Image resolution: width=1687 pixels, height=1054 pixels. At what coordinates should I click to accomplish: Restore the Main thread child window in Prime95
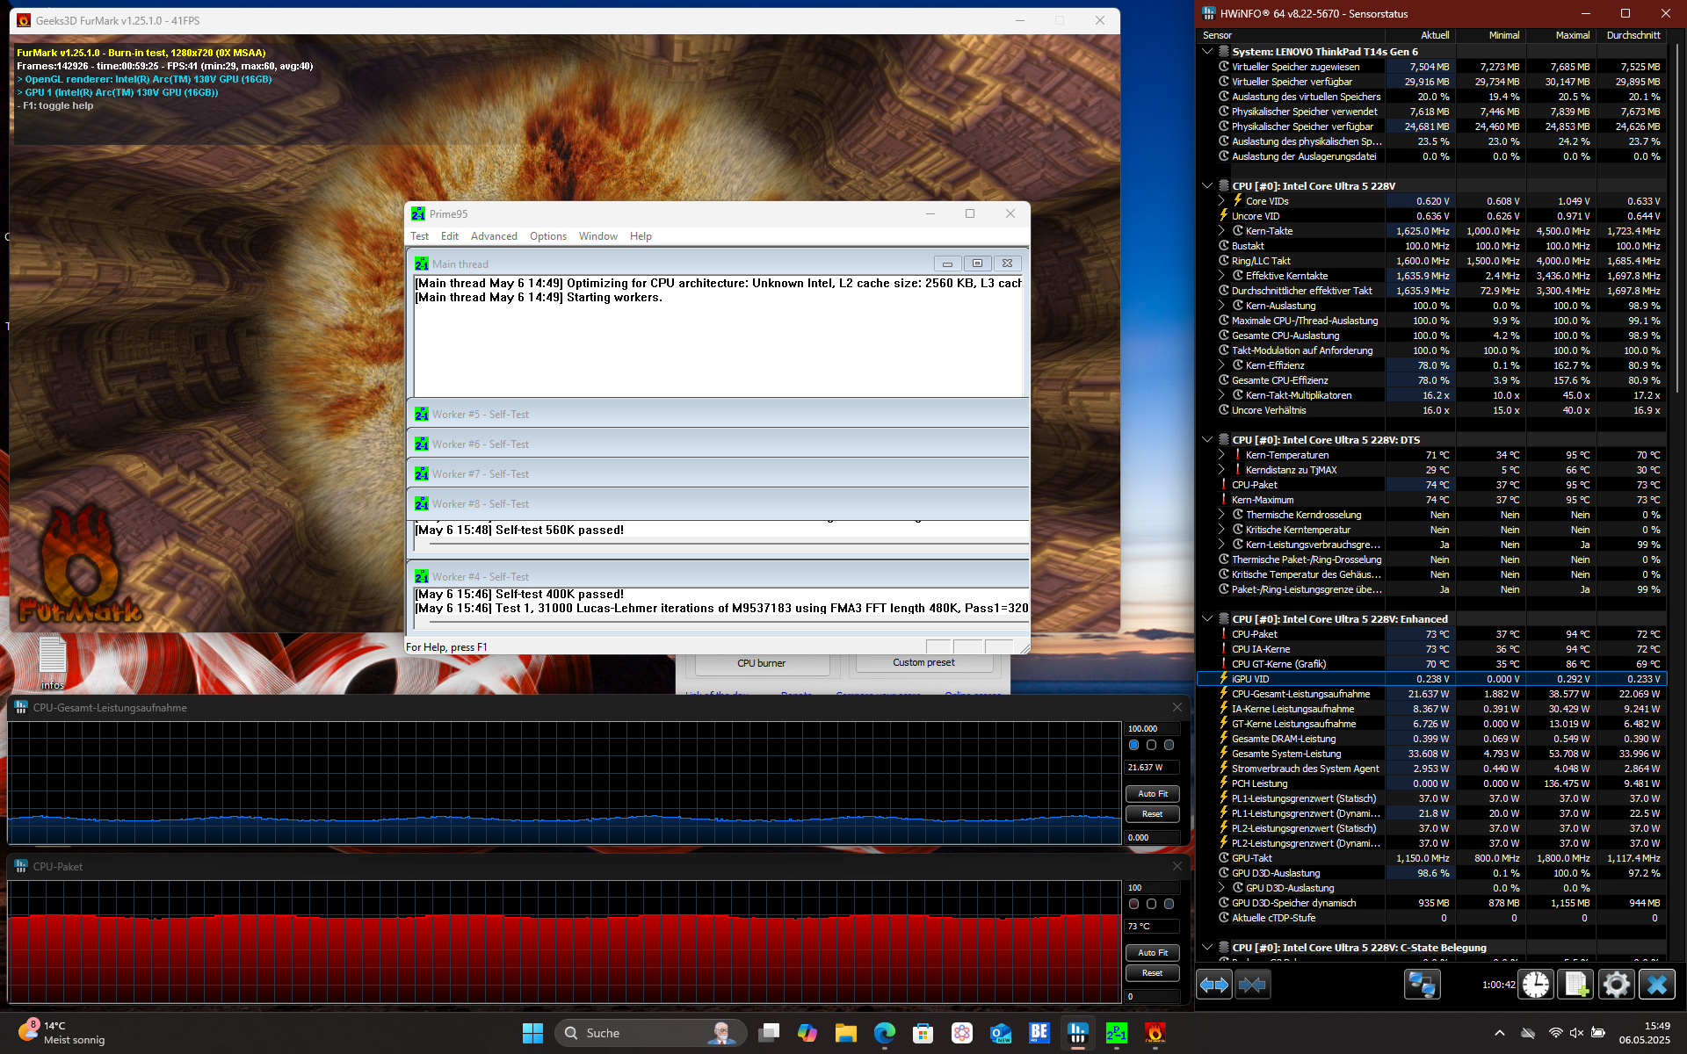977,263
